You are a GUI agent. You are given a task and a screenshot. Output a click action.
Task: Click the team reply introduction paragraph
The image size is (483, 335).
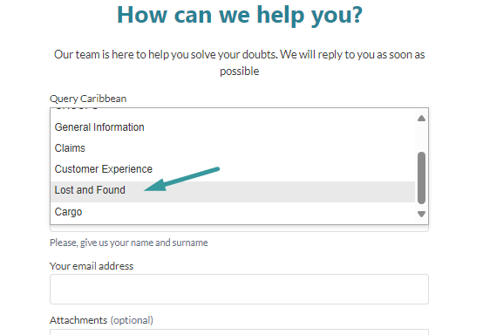[x=240, y=63]
